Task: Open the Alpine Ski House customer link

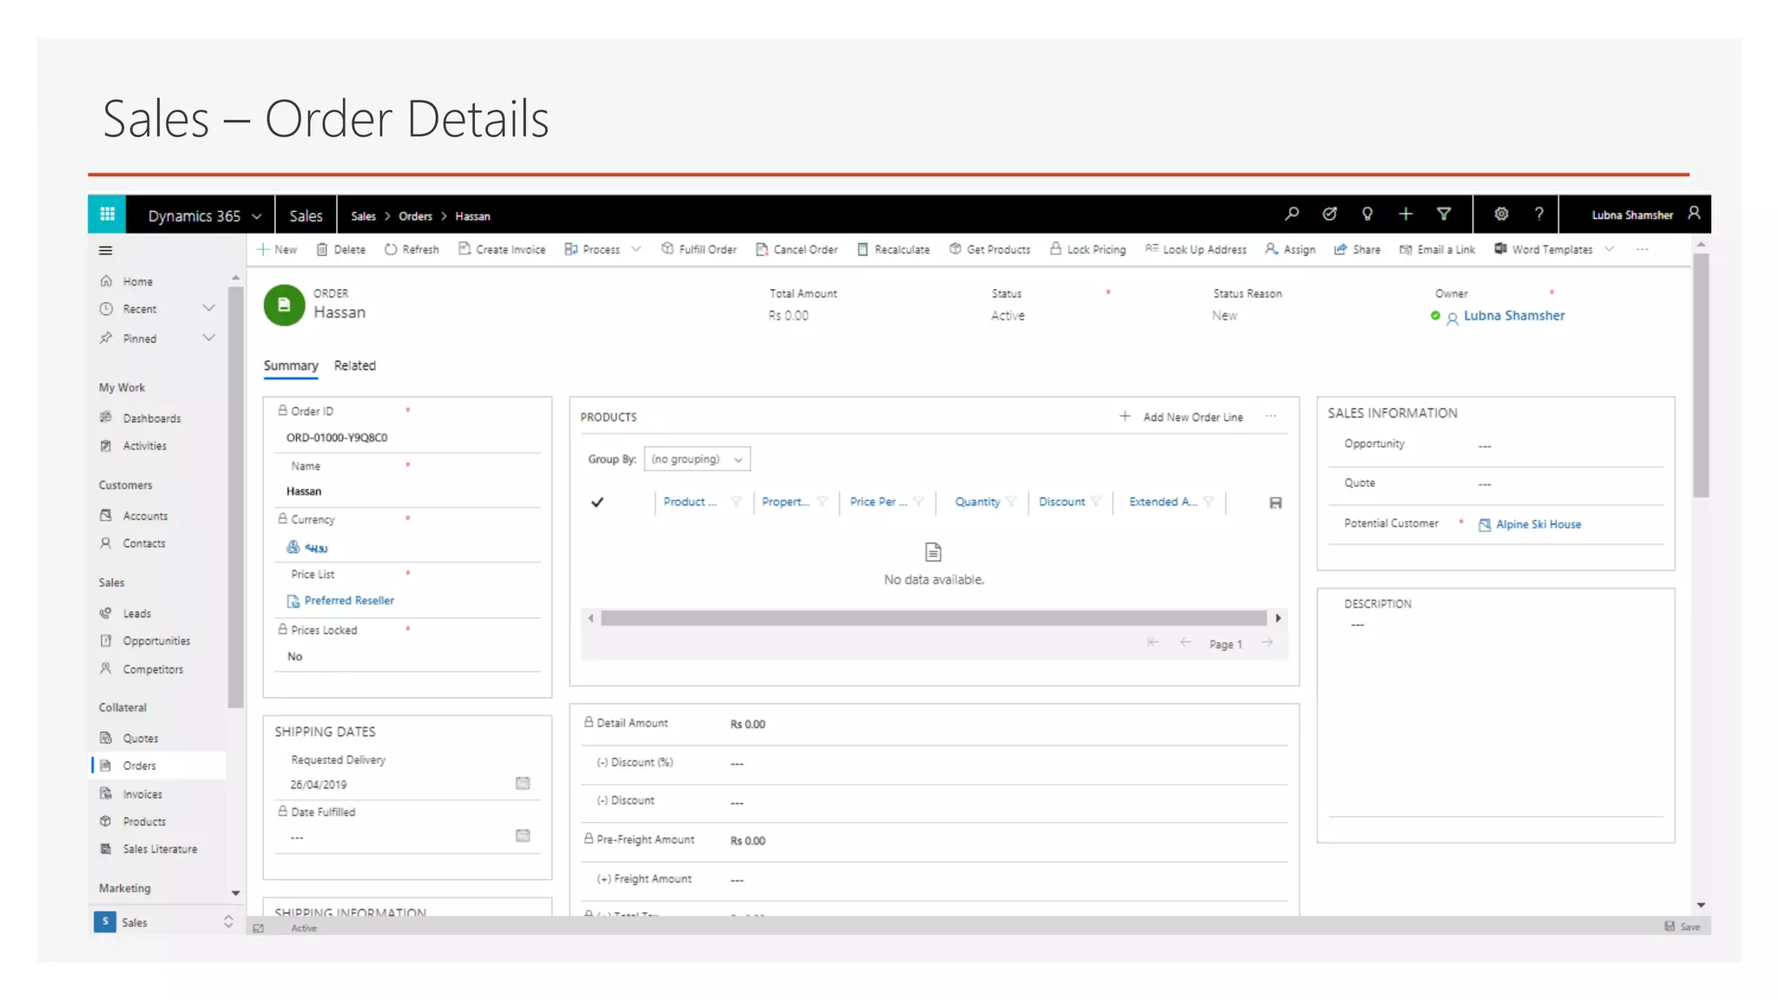Action: (1538, 524)
